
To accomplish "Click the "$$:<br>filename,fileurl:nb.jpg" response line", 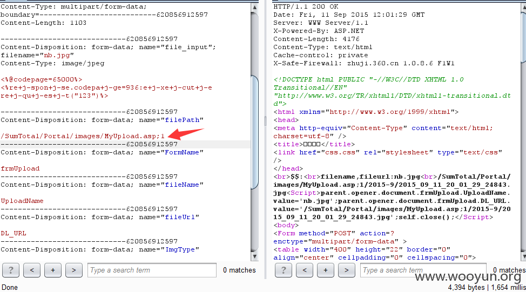I will [392, 176].
